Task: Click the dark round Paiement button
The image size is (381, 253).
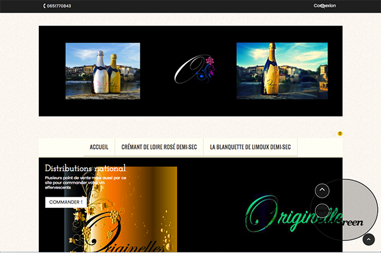Action: coord(322,211)
